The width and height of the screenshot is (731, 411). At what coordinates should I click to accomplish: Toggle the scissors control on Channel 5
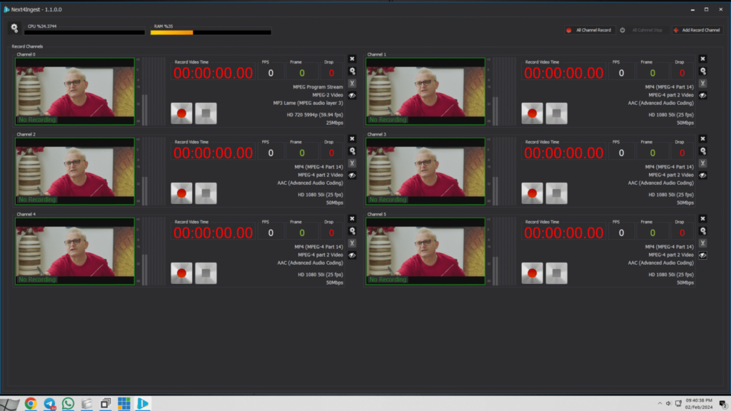[x=702, y=243]
